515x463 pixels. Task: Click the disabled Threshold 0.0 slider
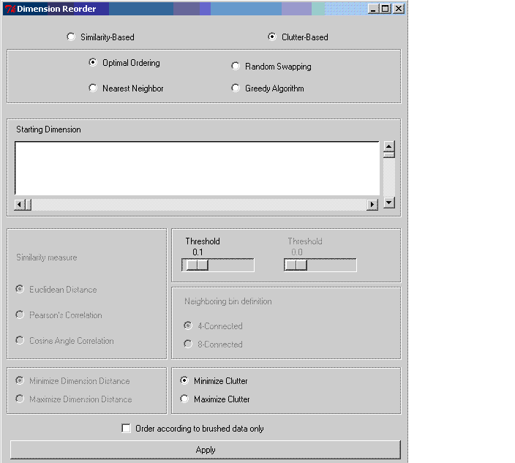tap(296, 266)
